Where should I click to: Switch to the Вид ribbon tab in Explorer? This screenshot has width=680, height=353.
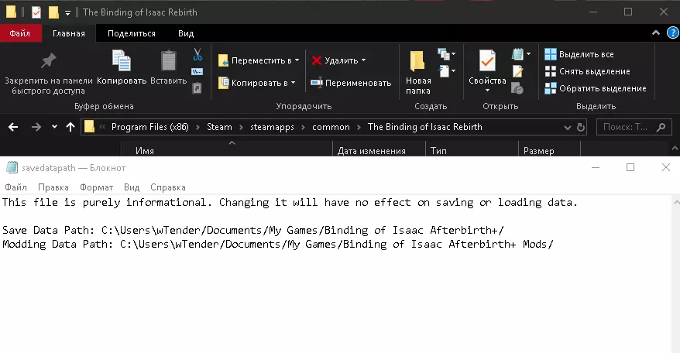click(x=186, y=33)
